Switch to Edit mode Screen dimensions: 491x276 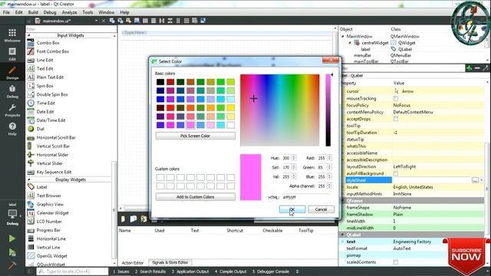12,54
